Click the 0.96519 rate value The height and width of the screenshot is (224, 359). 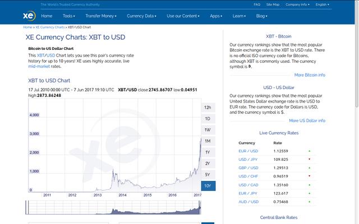[280, 176]
